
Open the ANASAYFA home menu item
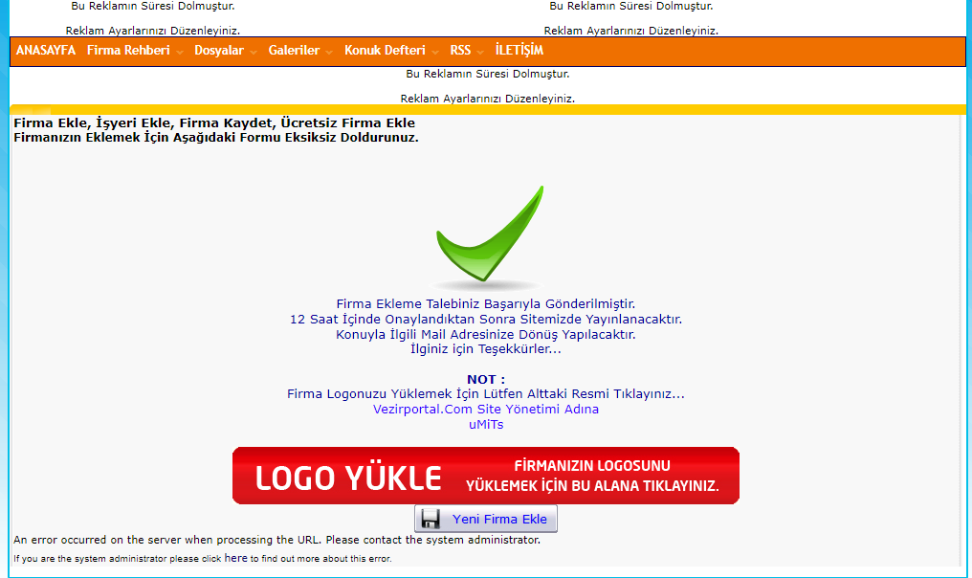(x=46, y=51)
